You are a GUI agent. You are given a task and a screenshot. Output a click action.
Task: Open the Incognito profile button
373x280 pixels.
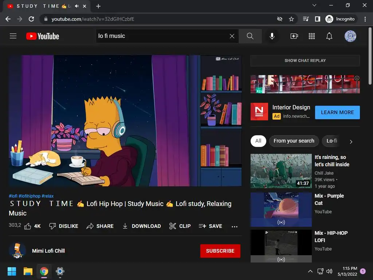pos(341,19)
